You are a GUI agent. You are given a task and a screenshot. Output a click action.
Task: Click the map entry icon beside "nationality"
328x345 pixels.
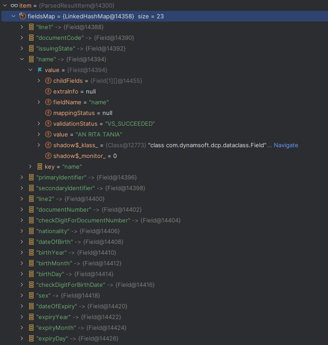tap(31, 231)
